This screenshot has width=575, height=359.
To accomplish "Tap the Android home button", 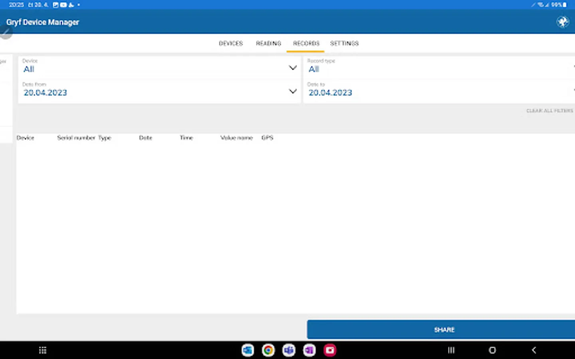I will (x=492, y=350).
